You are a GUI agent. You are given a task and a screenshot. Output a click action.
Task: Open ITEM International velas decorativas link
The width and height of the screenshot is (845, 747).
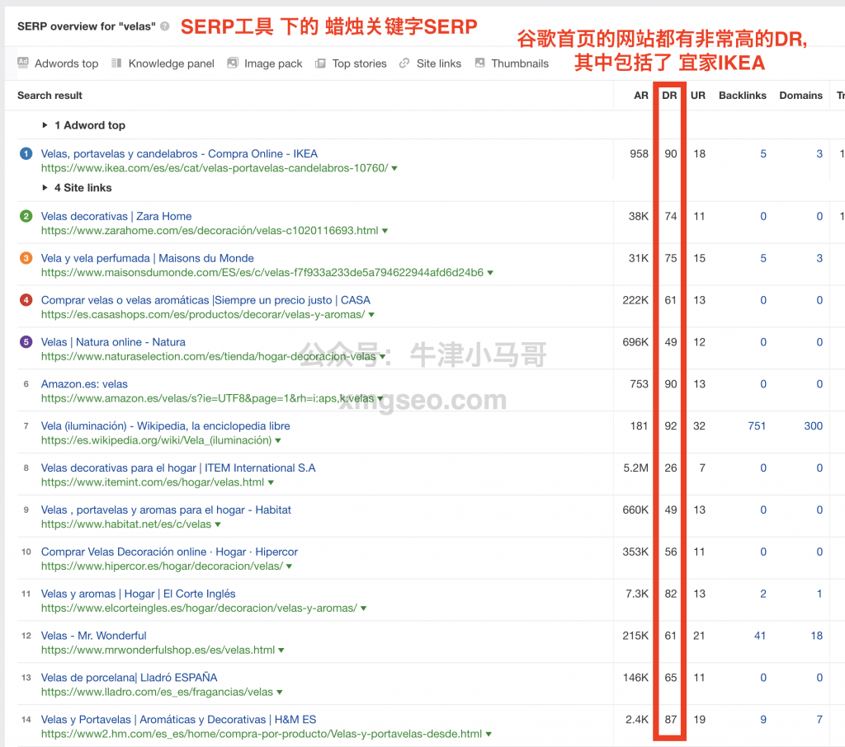[x=178, y=468]
